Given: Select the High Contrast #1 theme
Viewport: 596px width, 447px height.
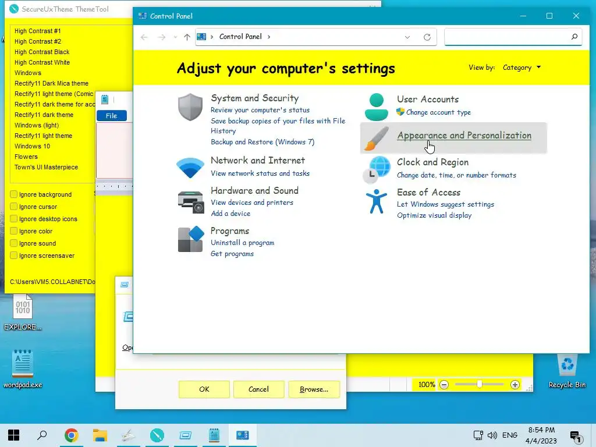Looking at the screenshot, I should [38, 31].
